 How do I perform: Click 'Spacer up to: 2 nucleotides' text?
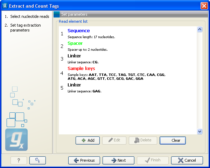(x=88, y=50)
